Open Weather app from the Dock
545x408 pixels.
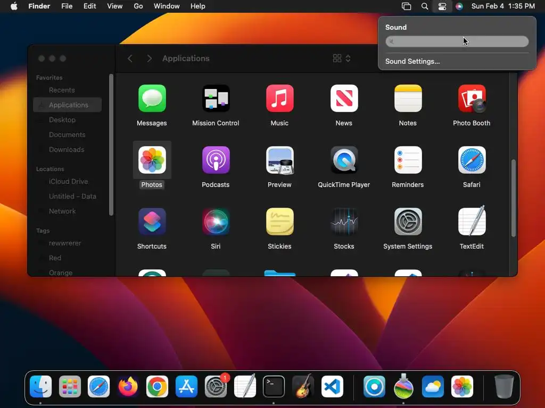[433, 386]
